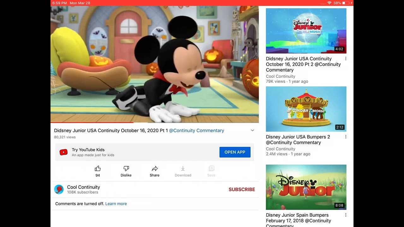Click the 108K subscribers text
This screenshot has width=404, height=227.
pyautogui.click(x=83, y=192)
